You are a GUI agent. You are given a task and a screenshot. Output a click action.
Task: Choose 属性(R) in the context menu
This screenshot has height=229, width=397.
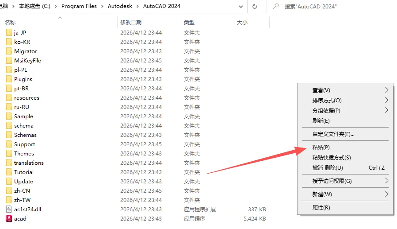point(345,208)
